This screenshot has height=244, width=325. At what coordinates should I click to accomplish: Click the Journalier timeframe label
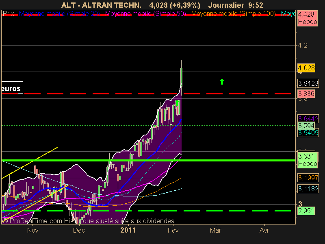[x=226, y=5]
